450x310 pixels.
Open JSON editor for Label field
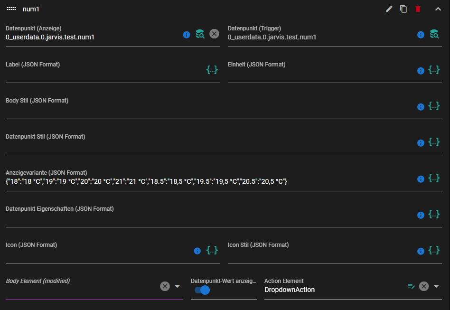pos(212,70)
